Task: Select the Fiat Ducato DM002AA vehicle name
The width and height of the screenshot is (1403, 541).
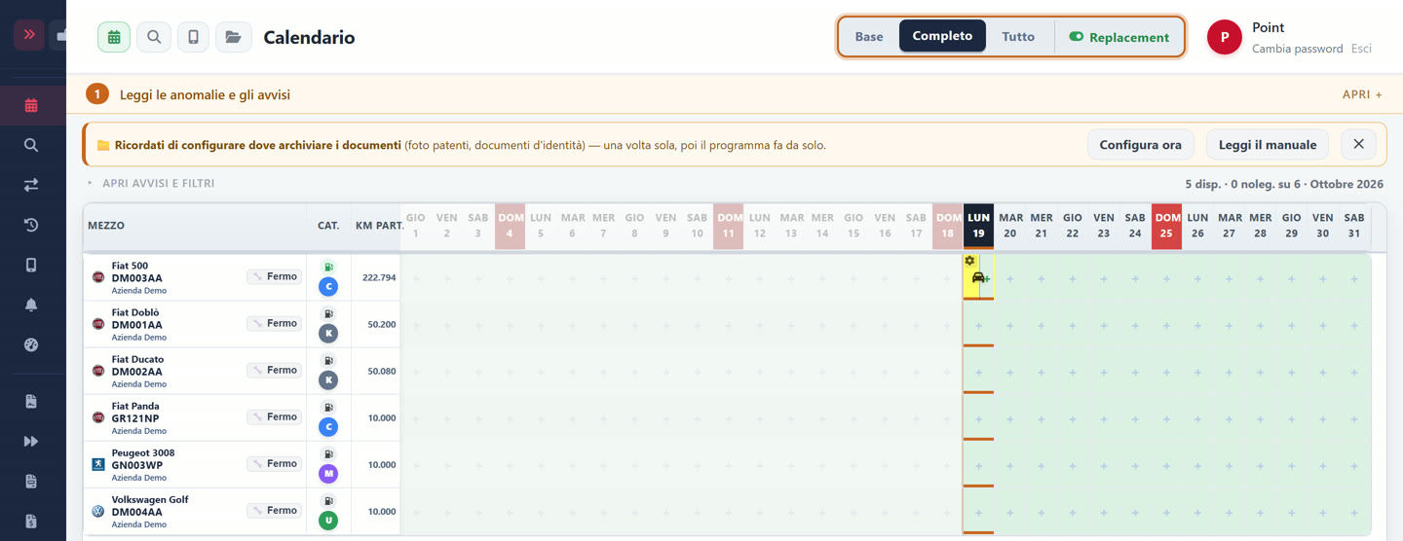Action: pos(137,366)
